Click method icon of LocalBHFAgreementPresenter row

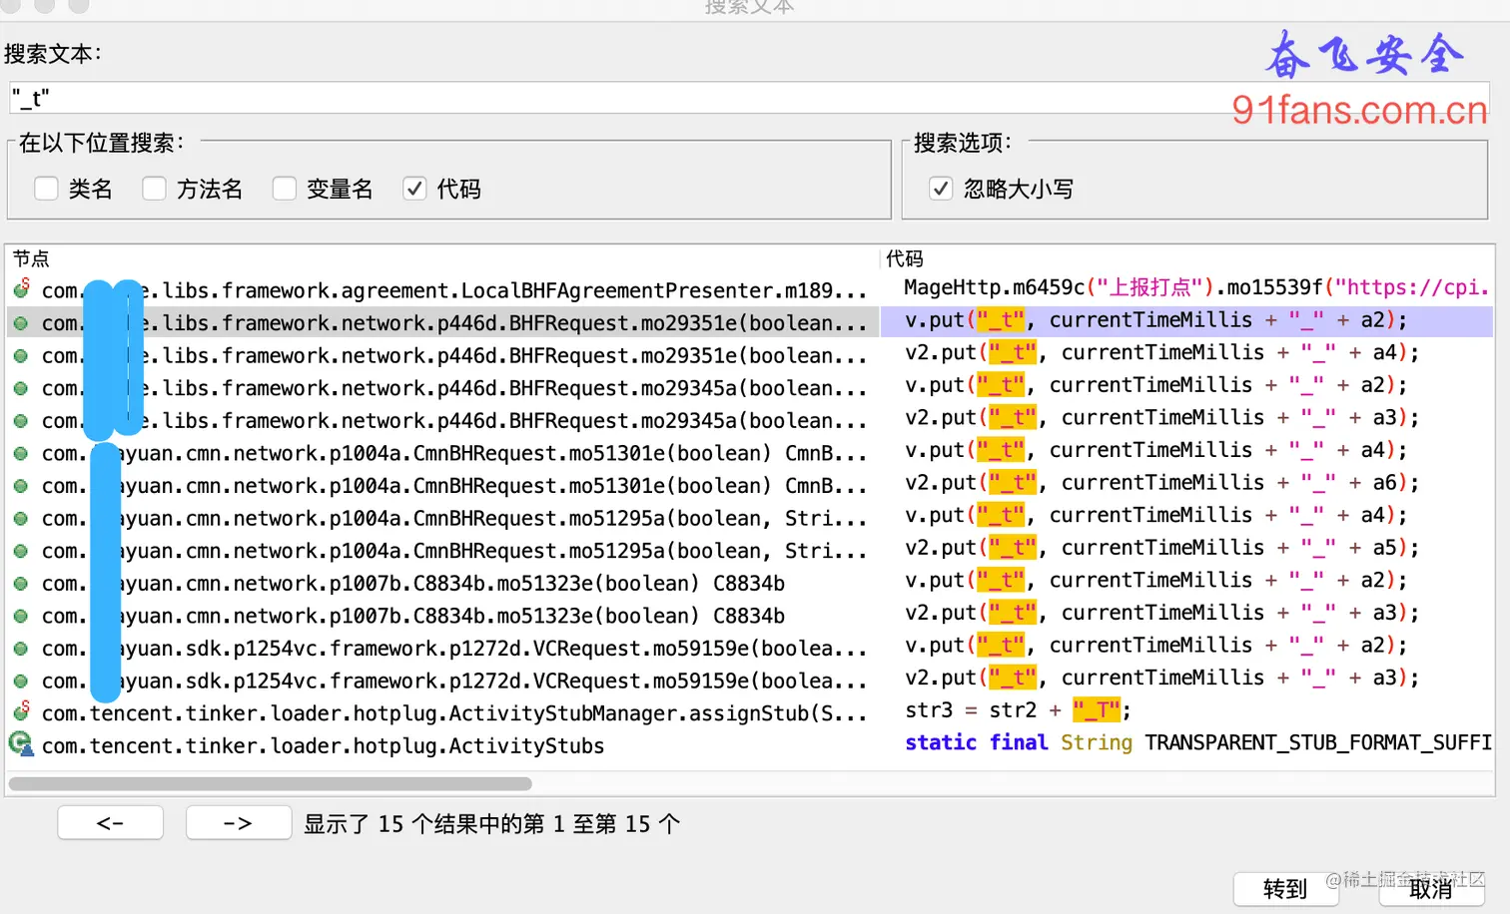(21, 289)
